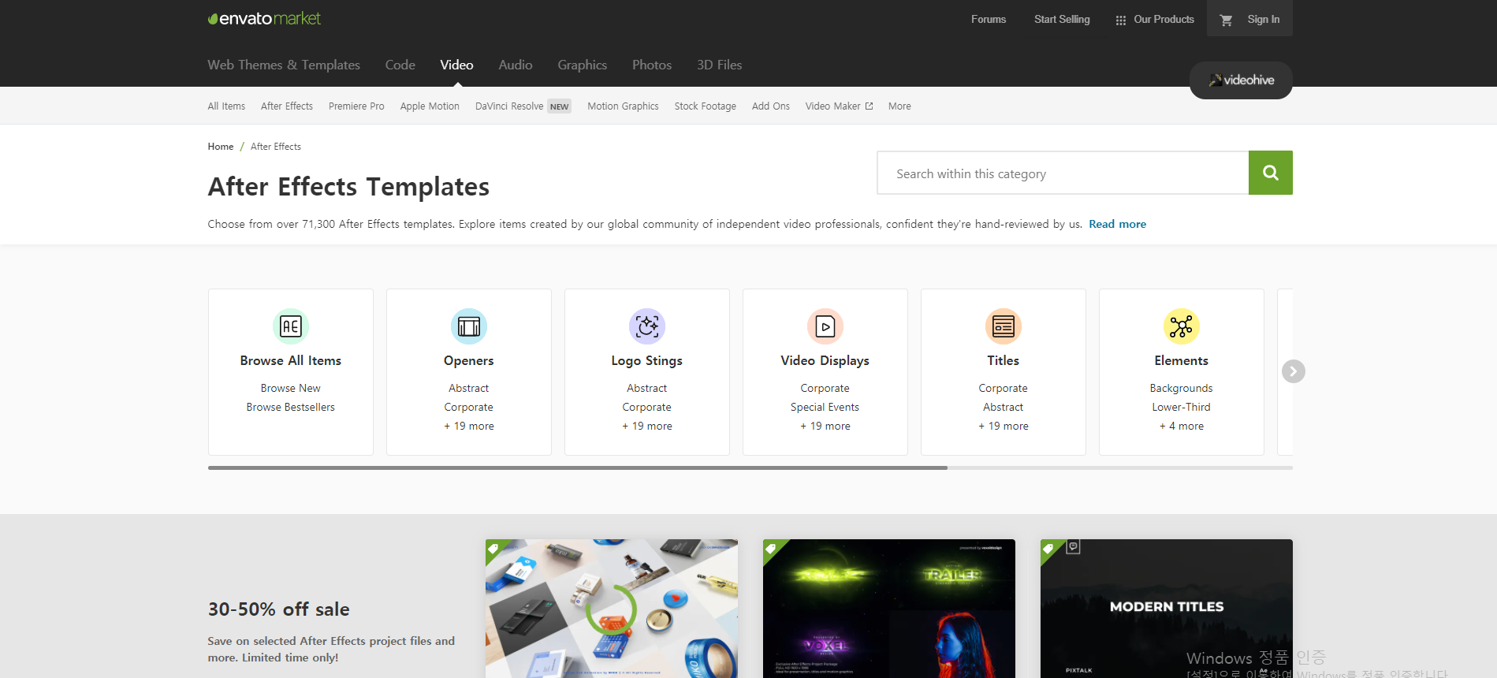Image resolution: width=1497 pixels, height=678 pixels.
Task: Open the Code menu
Action: pos(400,65)
